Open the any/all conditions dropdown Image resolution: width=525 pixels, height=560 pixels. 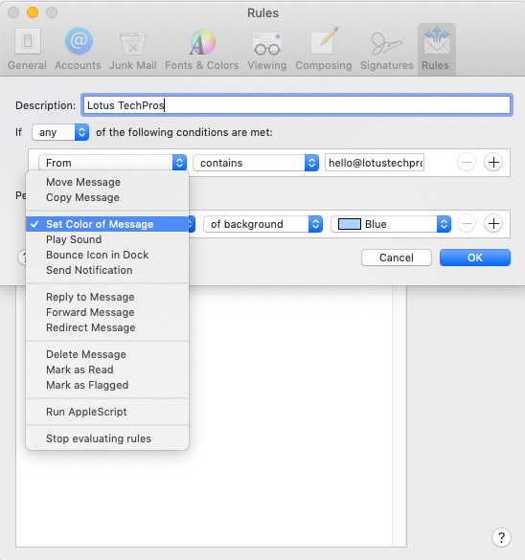click(x=60, y=132)
